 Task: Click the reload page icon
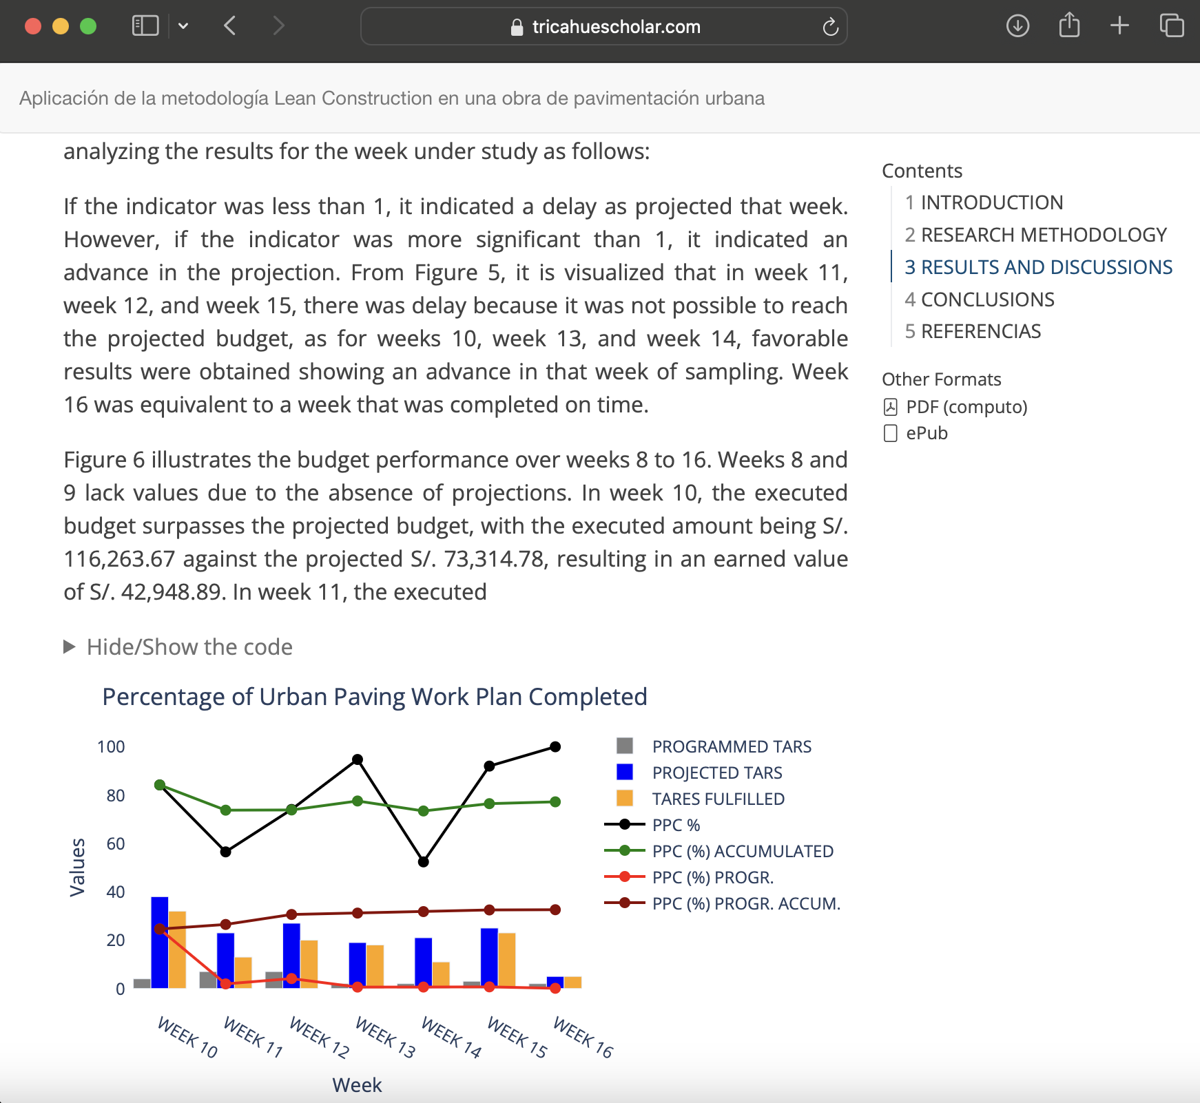(x=830, y=27)
